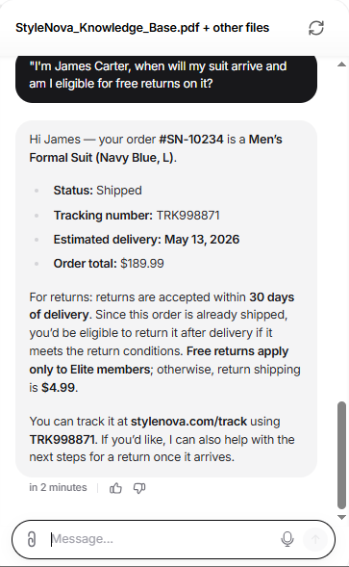The height and width of the screenshot is (567, 349).
Task: Click the vertical scrollbar thumb
Action: [341, 455]
